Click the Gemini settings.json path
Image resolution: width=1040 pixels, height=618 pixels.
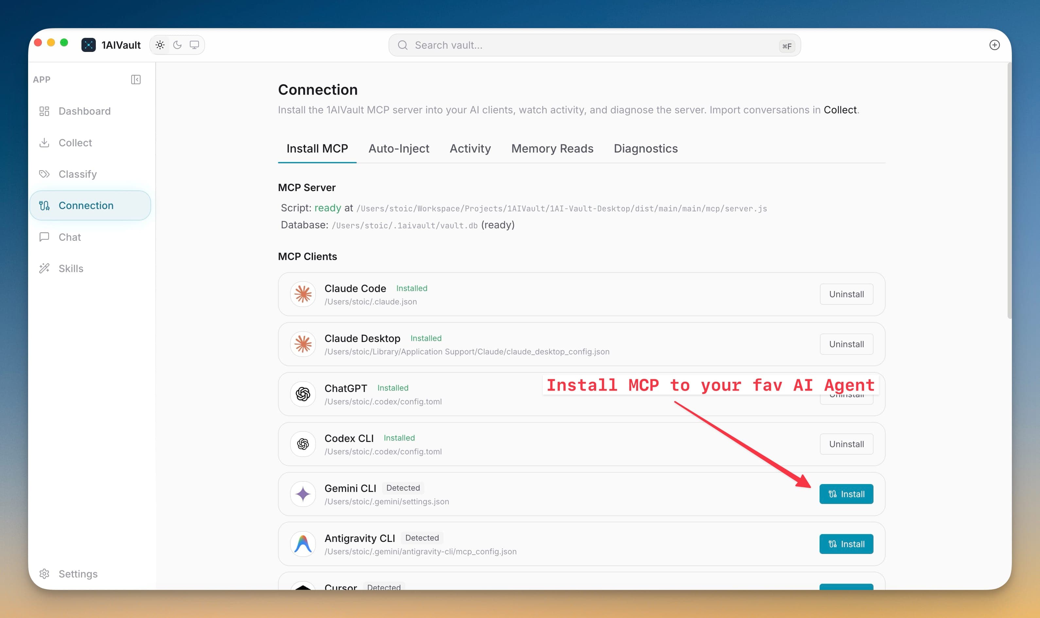tap(387, 501)
